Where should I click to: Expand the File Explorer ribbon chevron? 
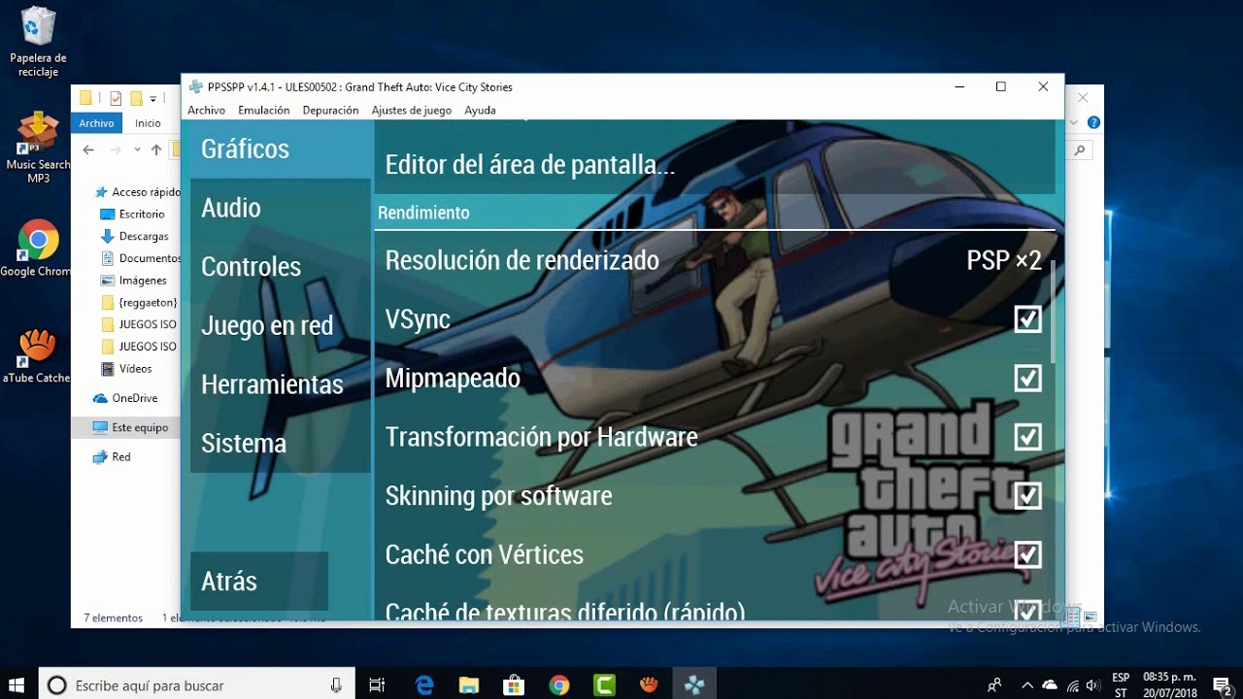tap(1073, 123)
